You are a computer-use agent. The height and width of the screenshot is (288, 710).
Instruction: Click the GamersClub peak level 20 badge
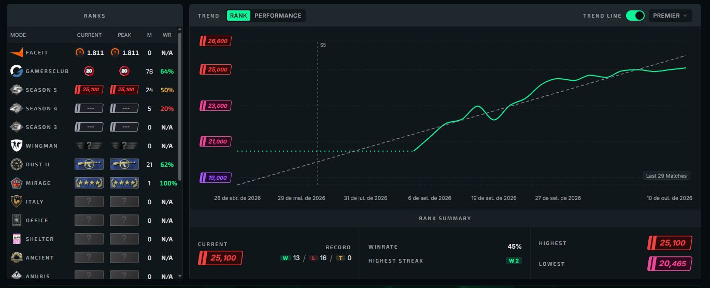click(x=124, y=71)
